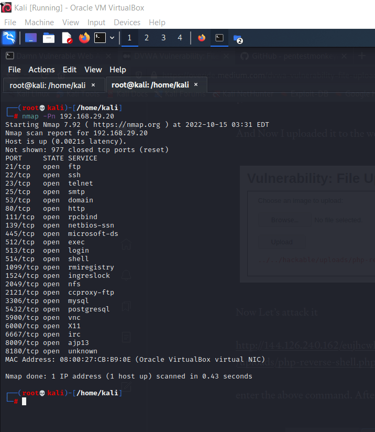Open the VirtualBox Help menu
375x432 pixels.
pyautogui.click(x=157, y=23)
